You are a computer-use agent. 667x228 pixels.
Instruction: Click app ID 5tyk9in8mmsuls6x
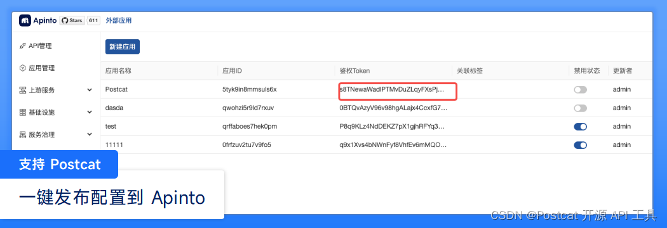point(250,90)
